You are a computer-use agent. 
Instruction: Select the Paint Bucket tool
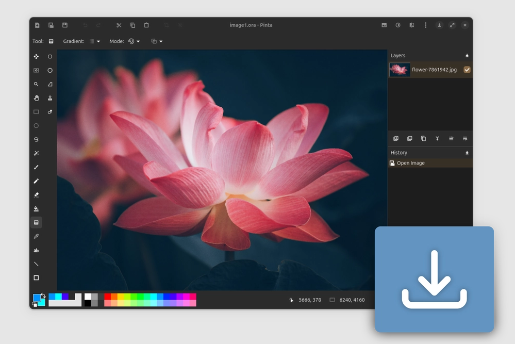(x=36, y=209)
